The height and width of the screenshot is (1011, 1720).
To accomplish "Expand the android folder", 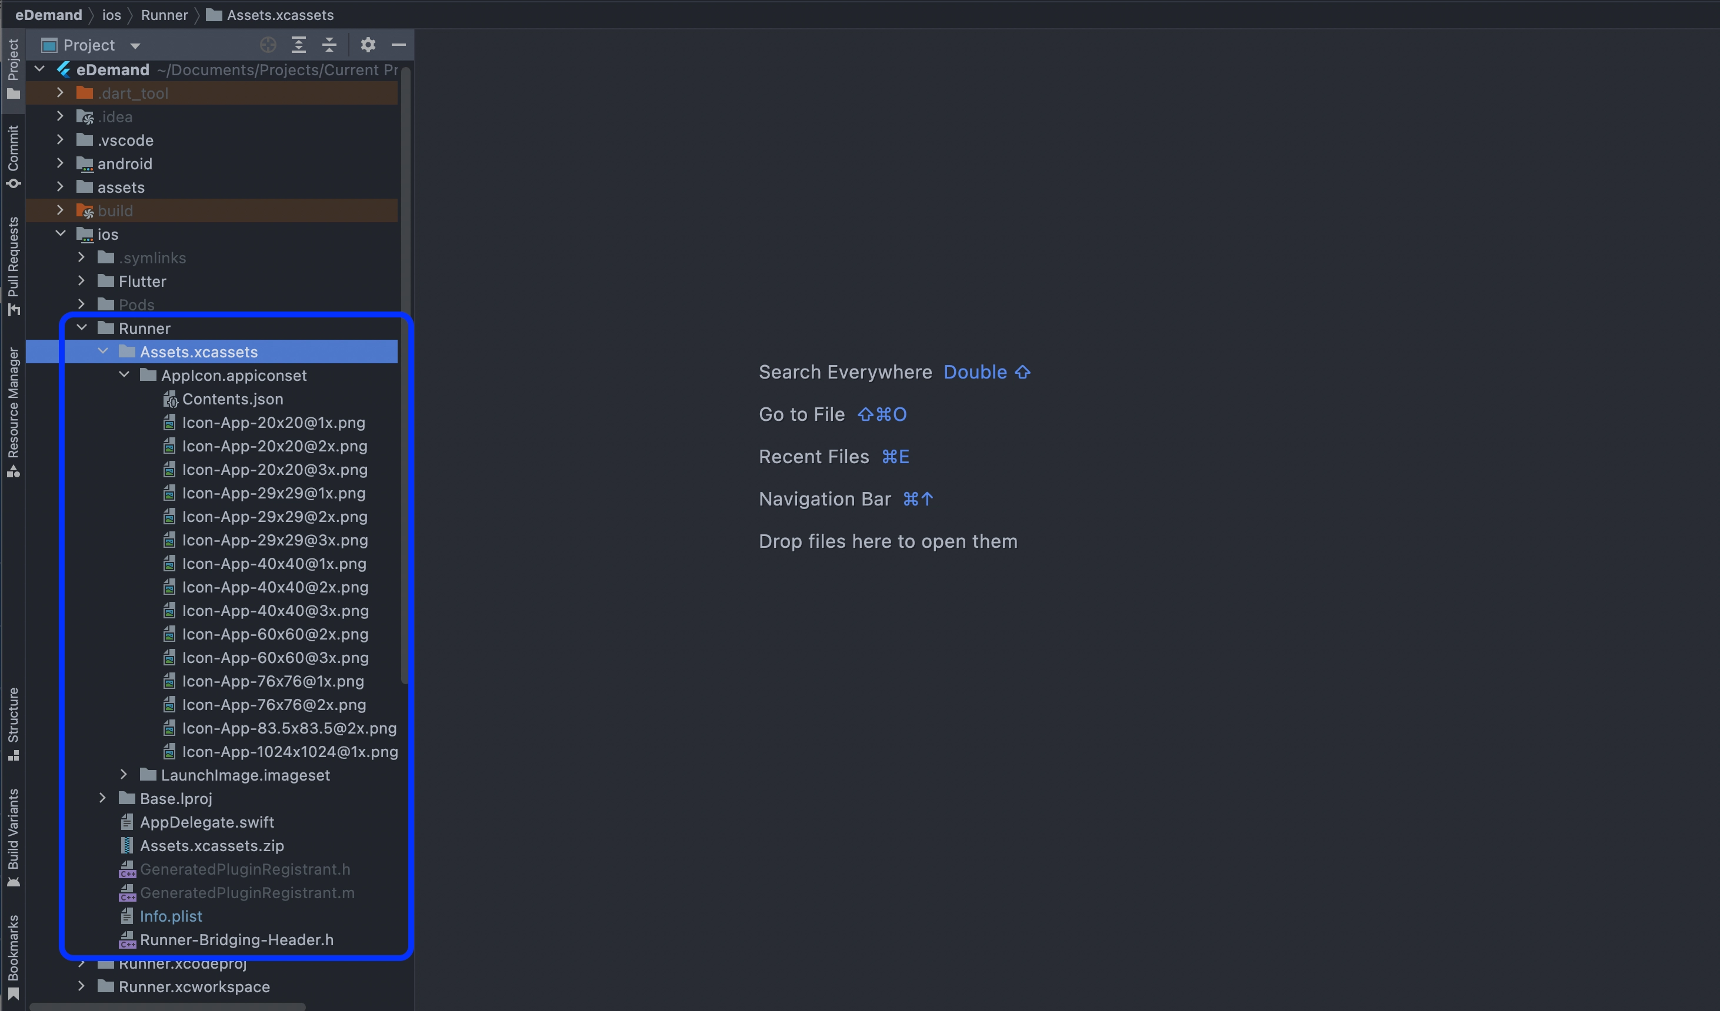I will (60, 163).
